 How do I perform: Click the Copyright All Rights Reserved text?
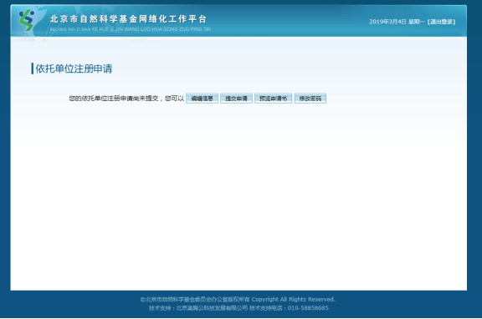(293, 299)
